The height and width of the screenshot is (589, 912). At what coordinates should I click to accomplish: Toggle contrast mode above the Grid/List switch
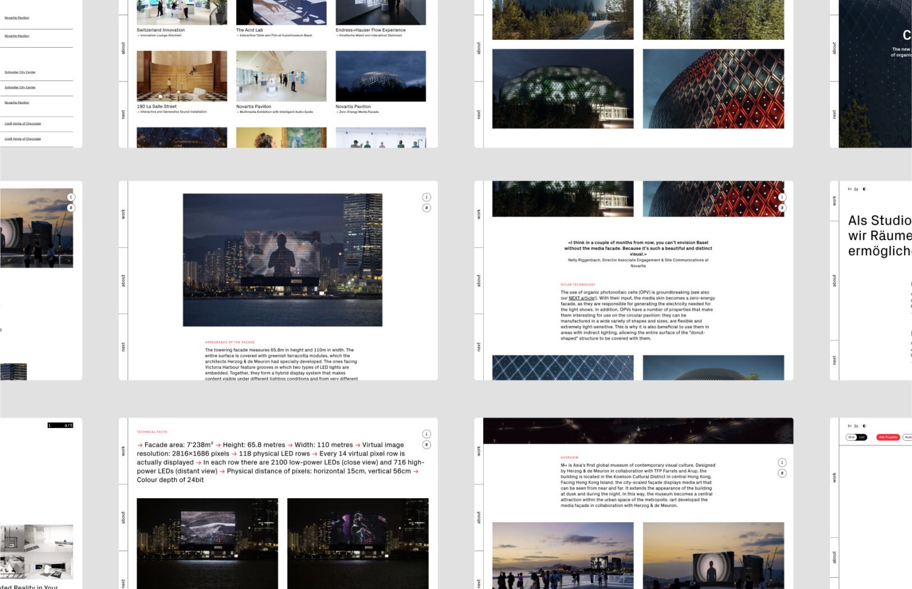[864, 426]
